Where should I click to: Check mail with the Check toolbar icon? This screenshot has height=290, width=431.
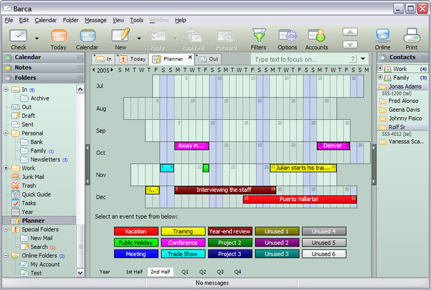[18, 39]
